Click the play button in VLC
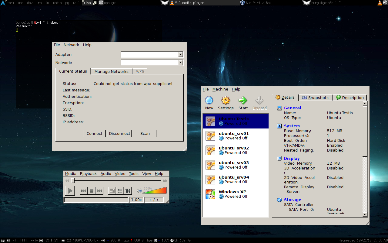The height and width of the screenshot is (243, 388). (x=70, y=191)
